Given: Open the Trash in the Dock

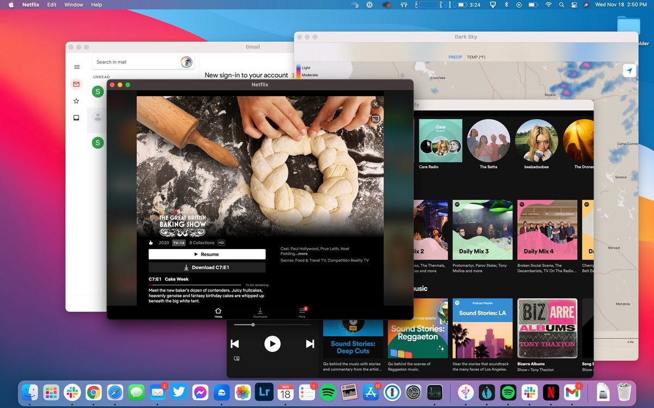Looking at the screenshot, I should [624, 392].
